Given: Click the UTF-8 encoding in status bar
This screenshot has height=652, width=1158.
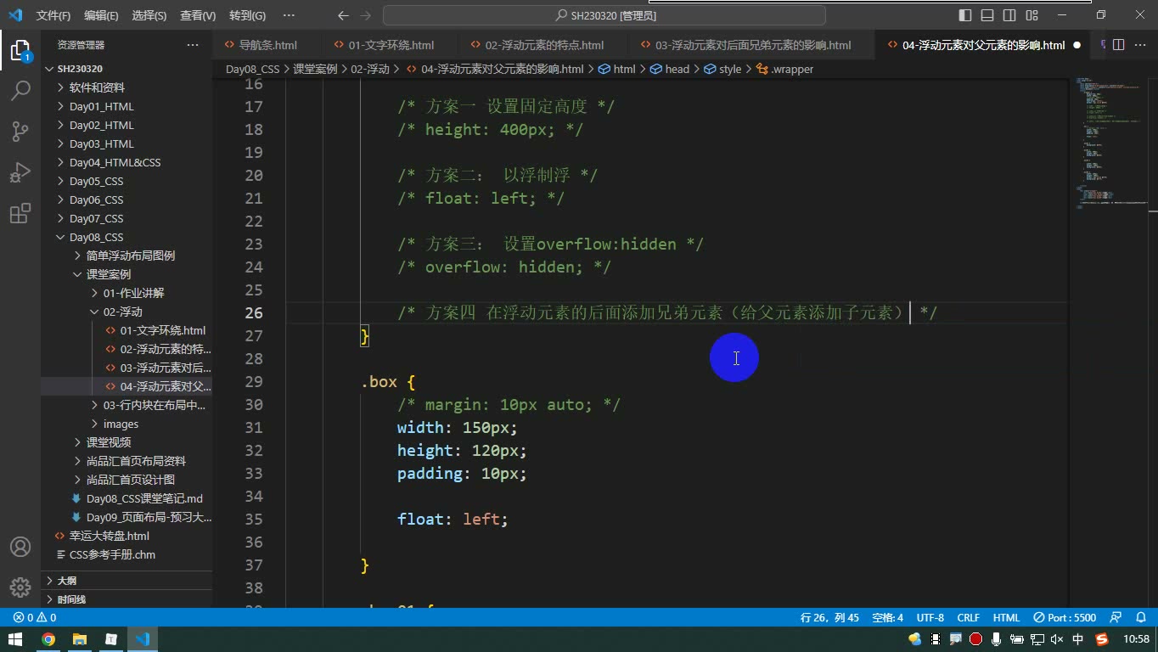Looking at the screenshot, I should [x=930, y=618].
